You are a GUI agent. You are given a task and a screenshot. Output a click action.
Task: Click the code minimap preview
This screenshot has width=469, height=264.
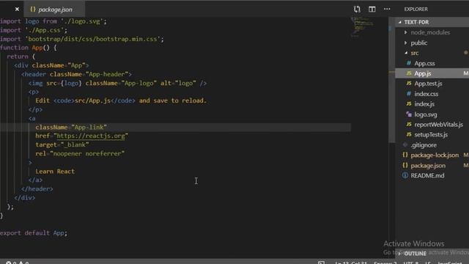pyautogui.click(x=362, y=27)
